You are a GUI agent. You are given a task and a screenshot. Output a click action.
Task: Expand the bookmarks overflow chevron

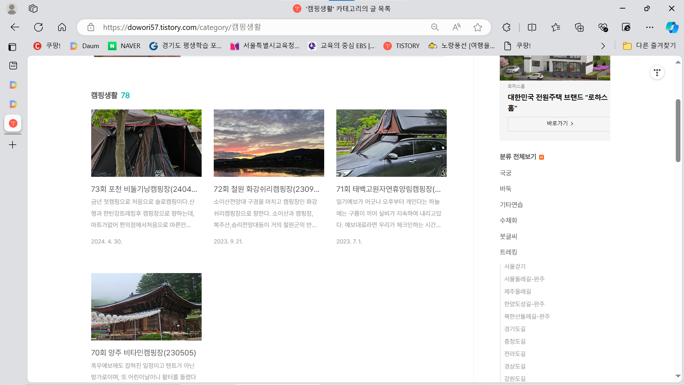tap(603, 46)
